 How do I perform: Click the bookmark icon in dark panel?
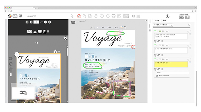[x=44, y=32]
